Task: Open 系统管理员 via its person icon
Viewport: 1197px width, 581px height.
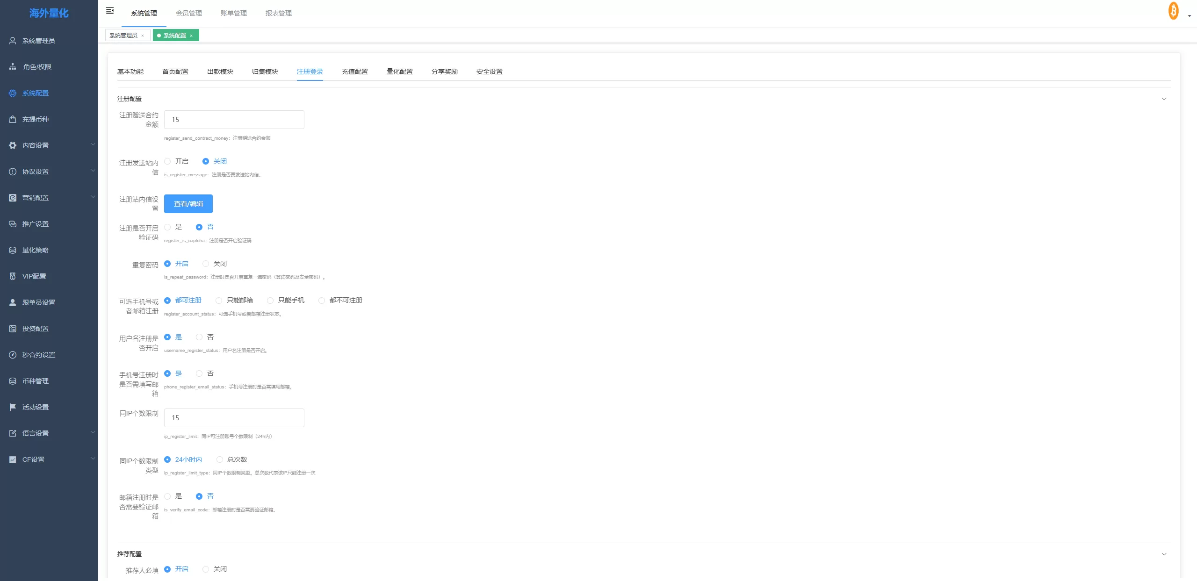Action: pos(13,41)
